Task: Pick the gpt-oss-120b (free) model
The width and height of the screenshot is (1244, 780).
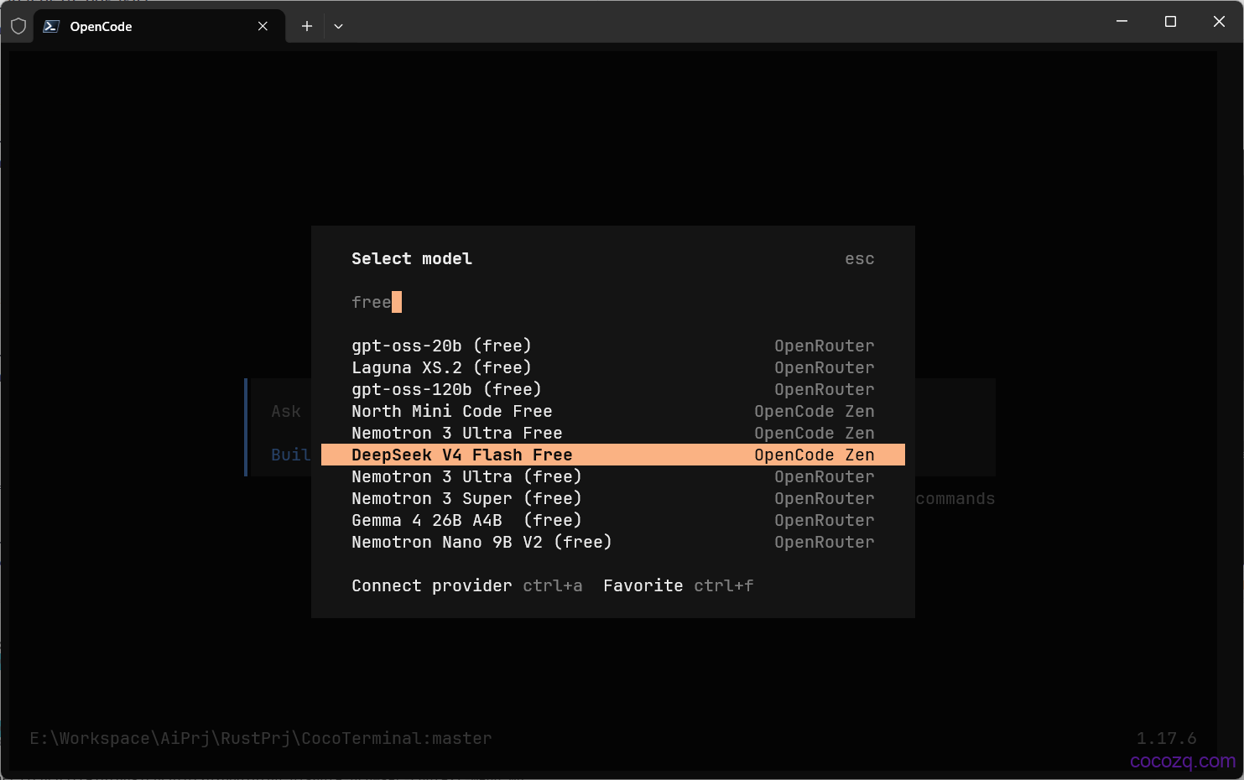Action: pyautogui.click(x=613, y=389)
